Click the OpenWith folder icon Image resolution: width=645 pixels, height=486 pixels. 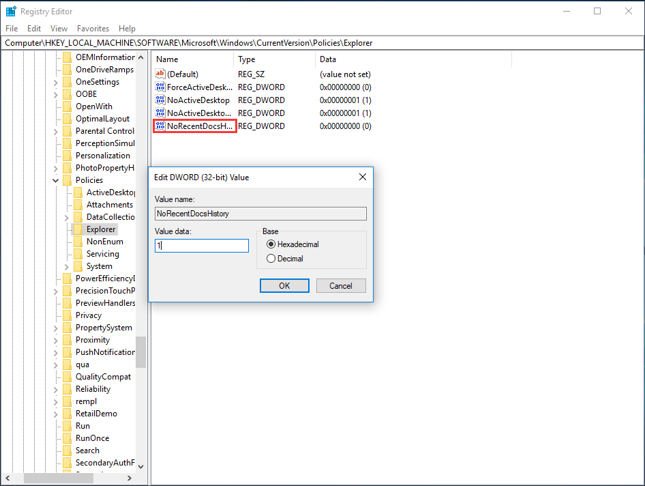click(67, 106)
